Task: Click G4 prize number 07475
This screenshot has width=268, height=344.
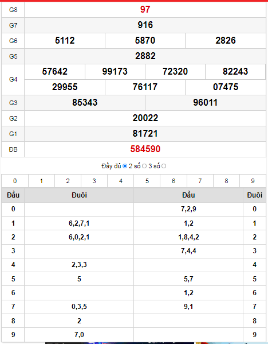Action: coord(226,87)
